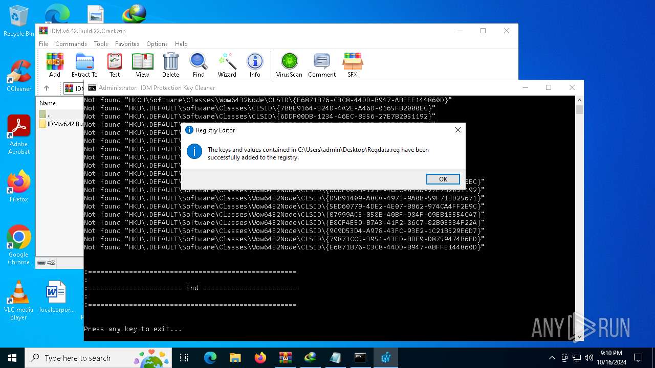Viewport: 655px width, 368px height.
Task: Click the Delete trash icon in WinRAR
Action: [x=170, y=65]
